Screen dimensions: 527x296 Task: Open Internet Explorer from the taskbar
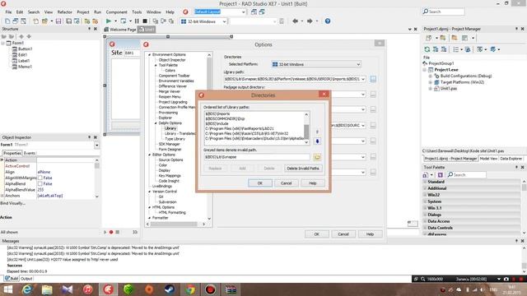27,289
